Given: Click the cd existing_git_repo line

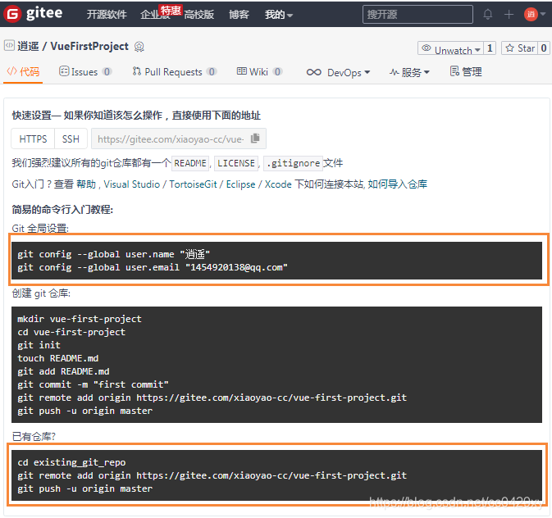Looking at the screenshot, I should point(71,462).
